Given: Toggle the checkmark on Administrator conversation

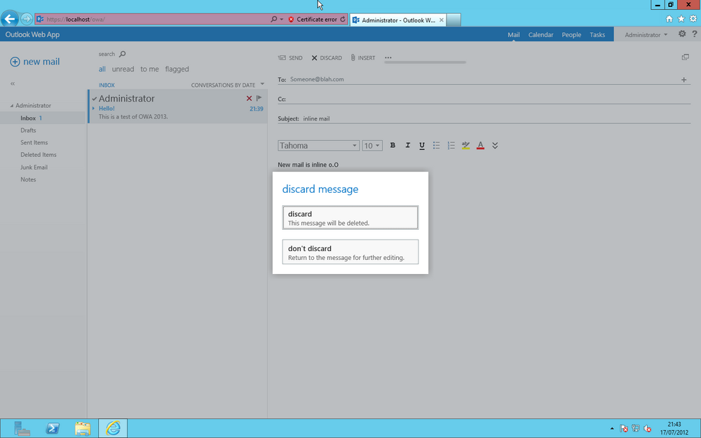Looking at the screenshot, I should (95, 99).
